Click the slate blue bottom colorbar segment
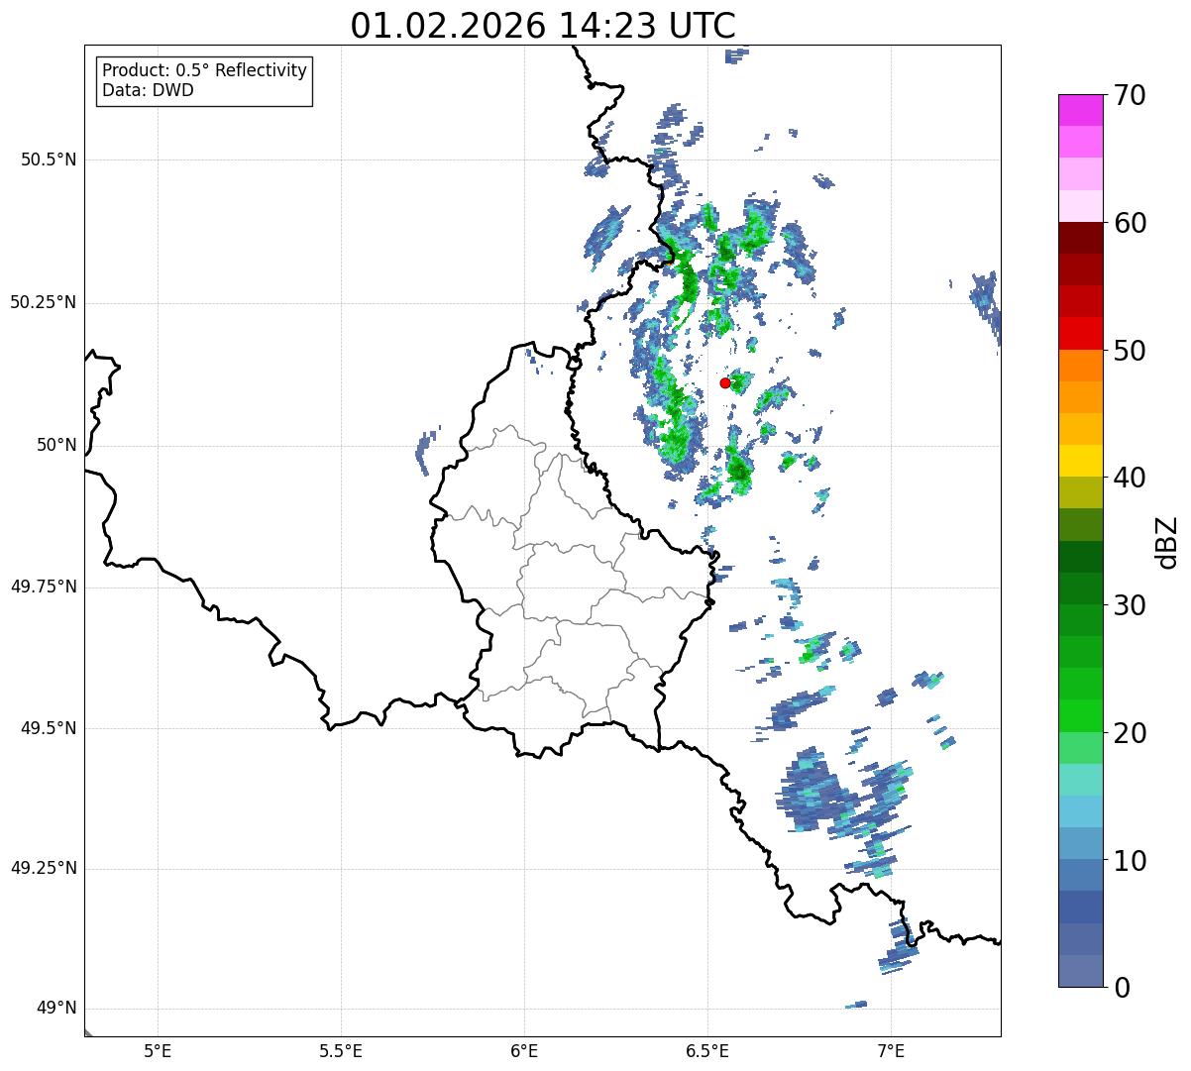This screenshot has width=1191, height=1071. pyautogui.click(x=1081, y=971)
